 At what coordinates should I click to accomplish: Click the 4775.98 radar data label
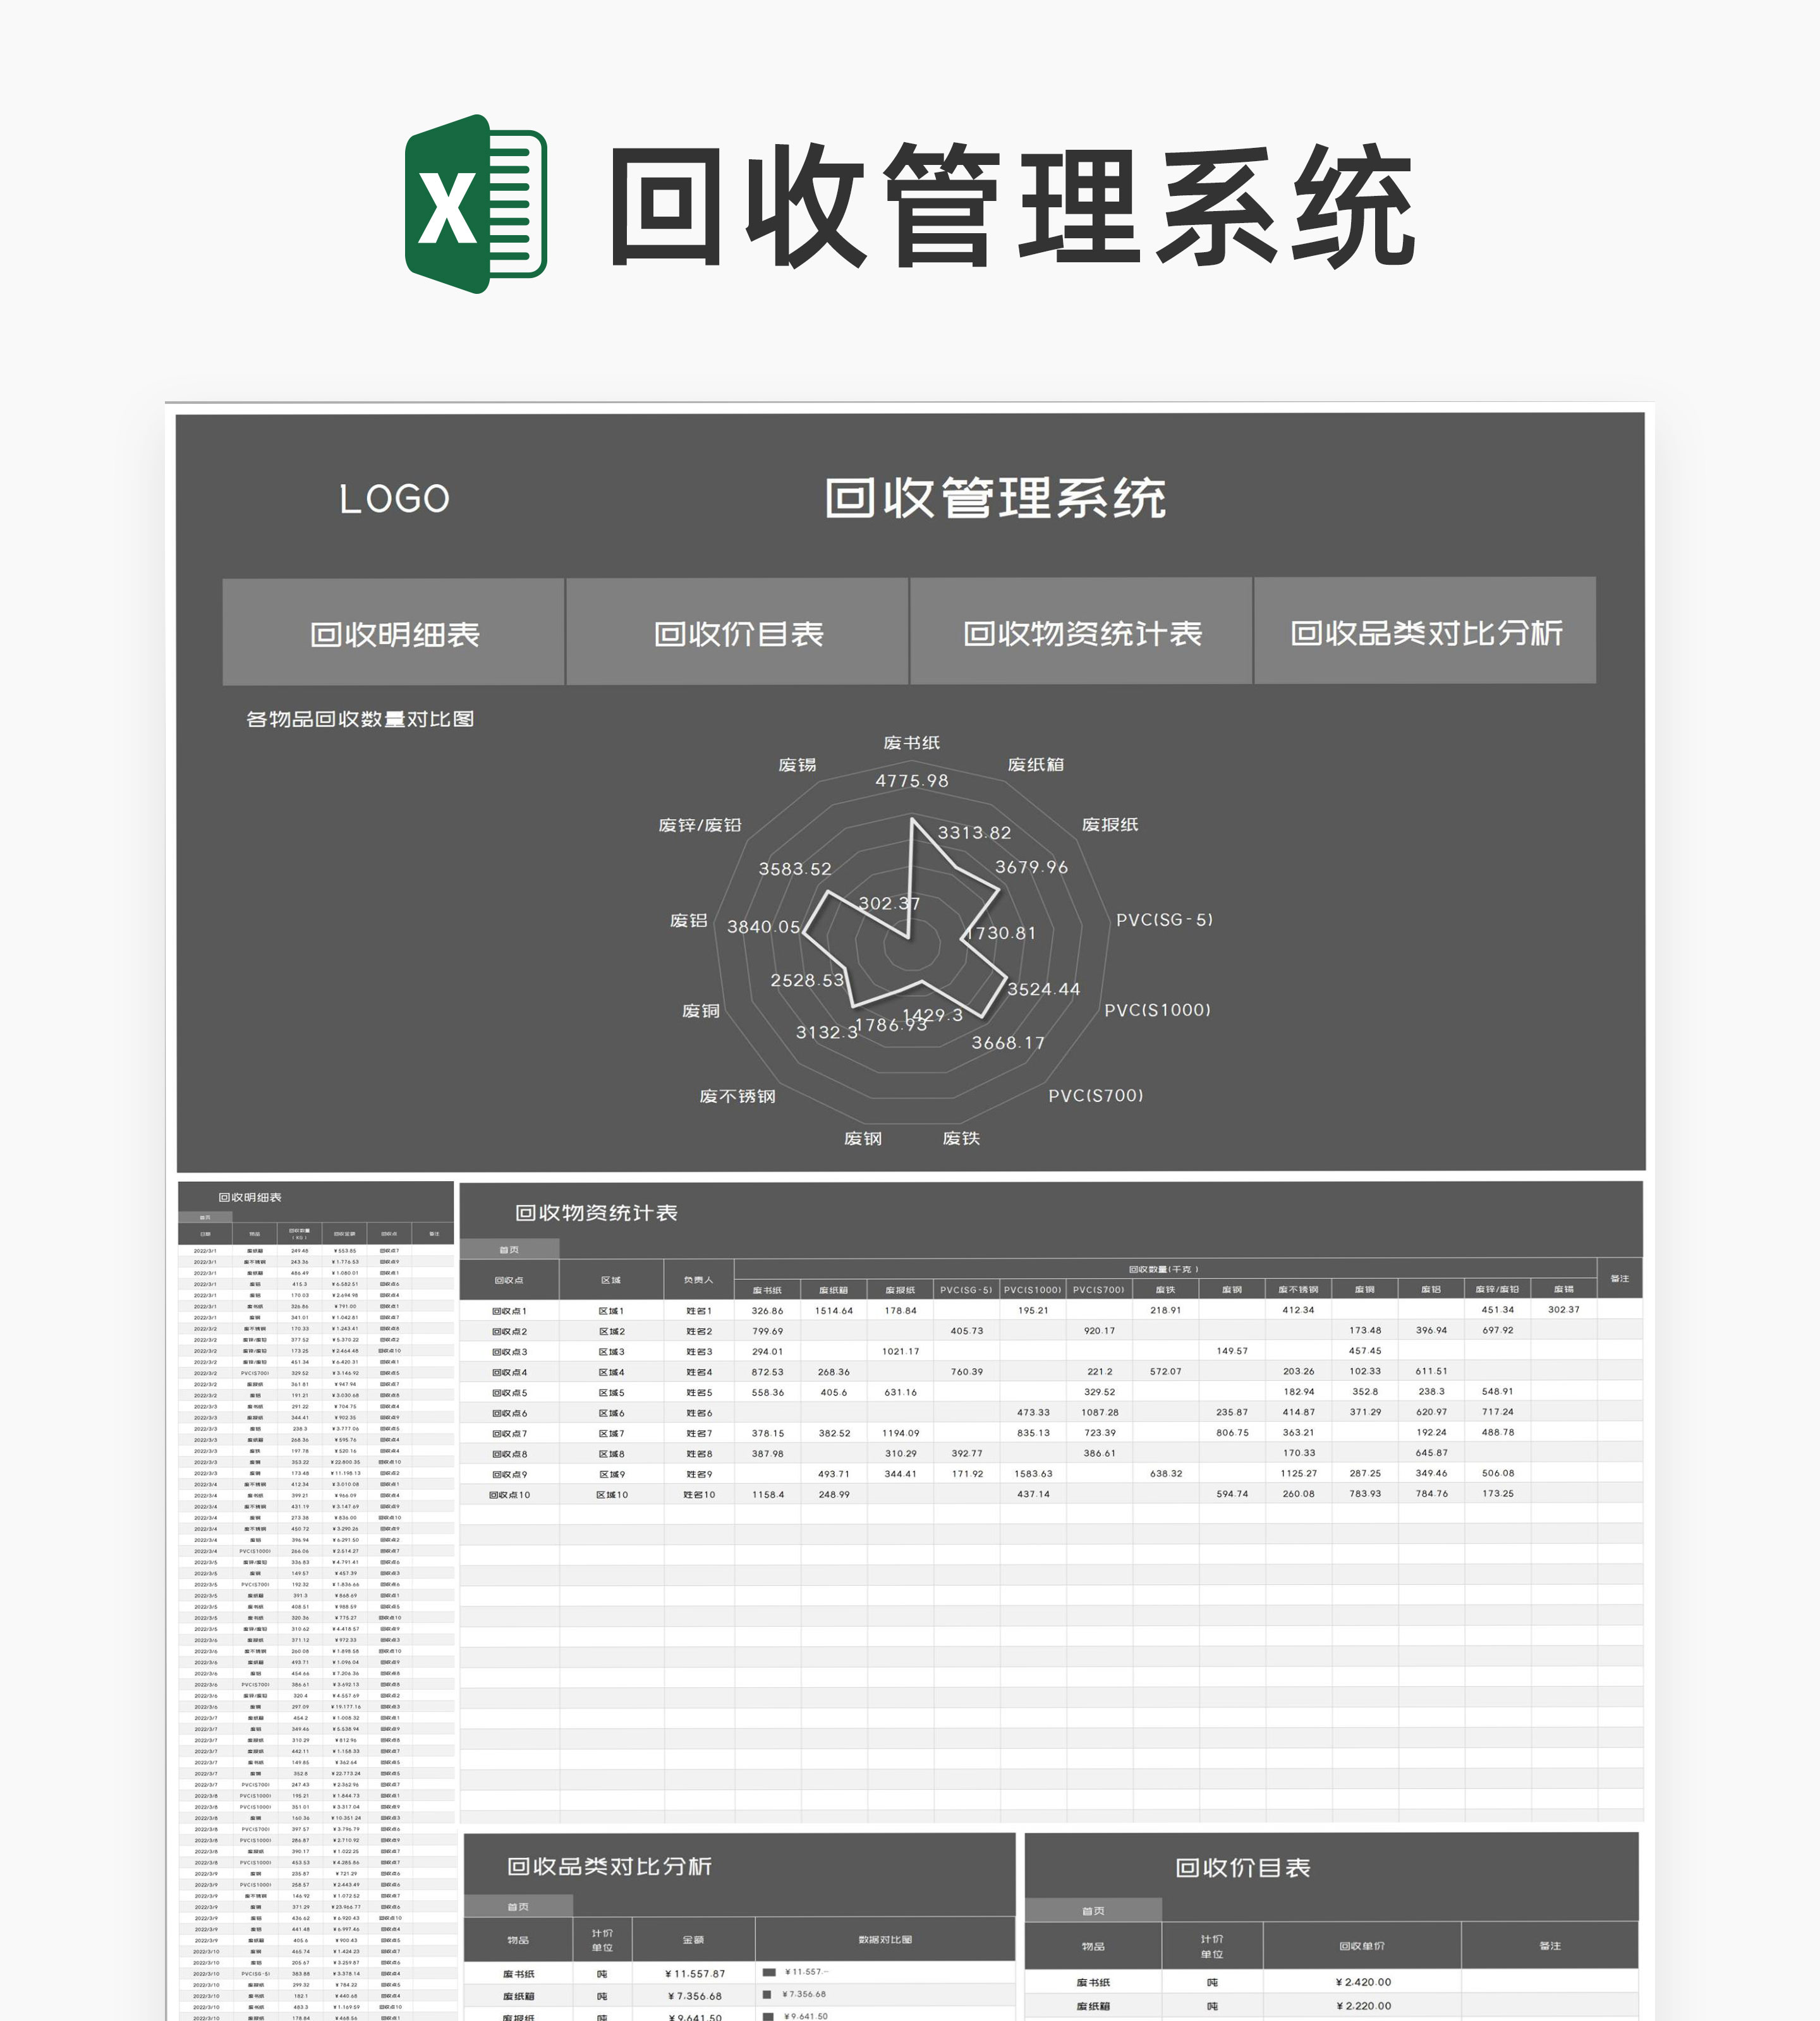click(911, 780)
